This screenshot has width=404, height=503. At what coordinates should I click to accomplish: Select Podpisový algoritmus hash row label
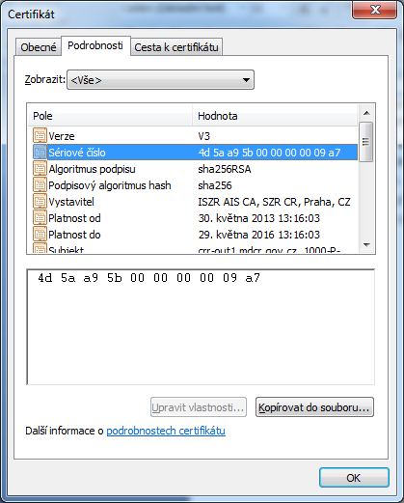pyautogui.click(x=110, y=185)
